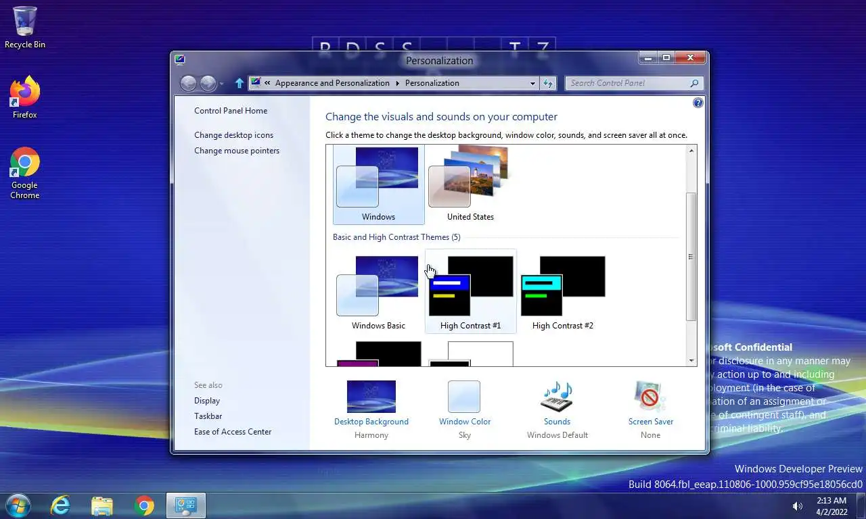Image resolution: width=866 pixels, height=519 pixels.
Task: Navigate to Appearance and Personalization breadcrumb
Action: click(332, 83)
